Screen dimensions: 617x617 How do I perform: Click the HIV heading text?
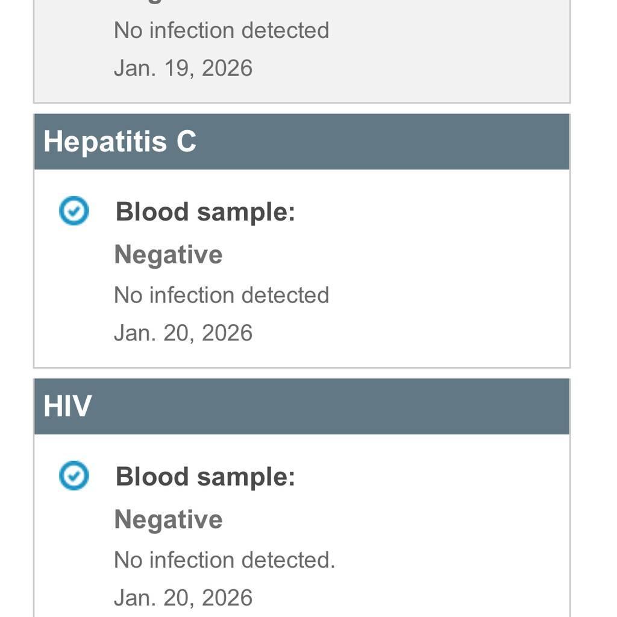point(67,406)
